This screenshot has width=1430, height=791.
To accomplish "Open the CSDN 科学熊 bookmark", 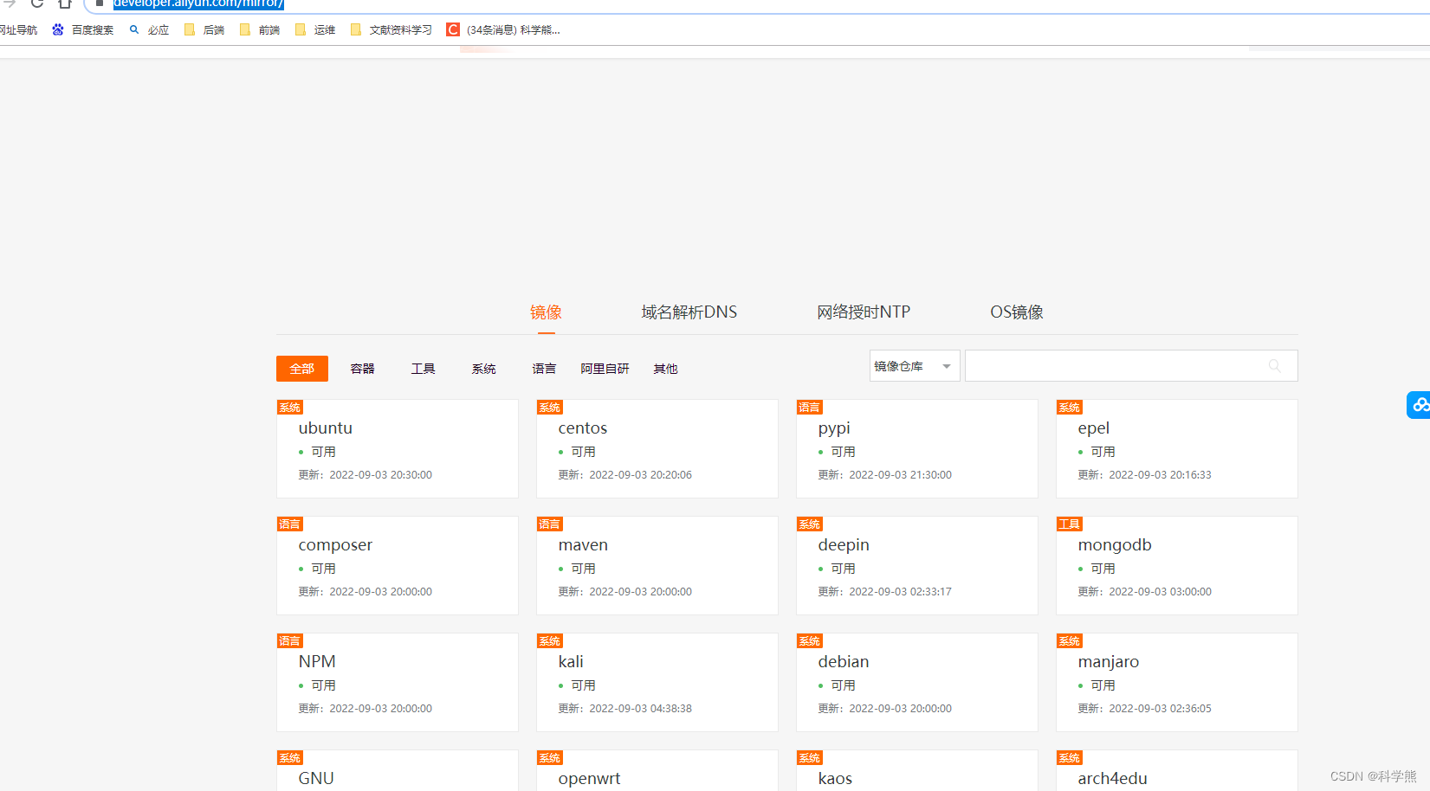I will [x=503, y=29].
